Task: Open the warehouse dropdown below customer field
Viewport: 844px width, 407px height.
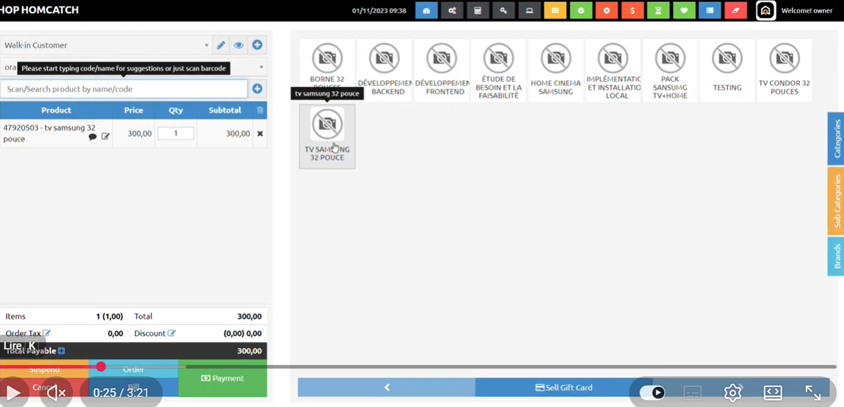Action: (x=133, y=67)
